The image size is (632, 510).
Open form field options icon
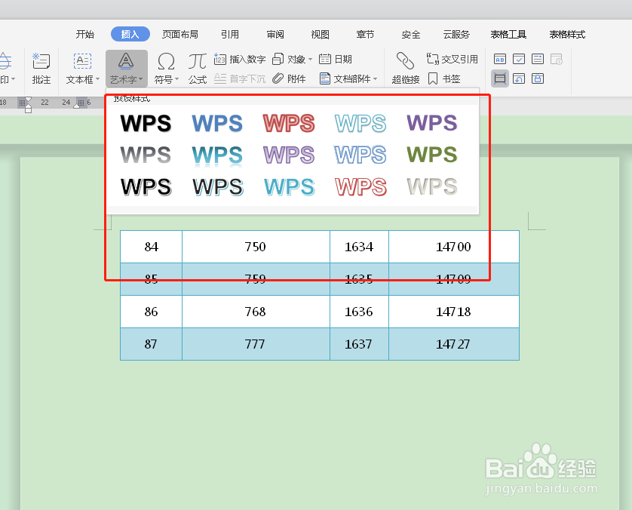coord(557,60)
